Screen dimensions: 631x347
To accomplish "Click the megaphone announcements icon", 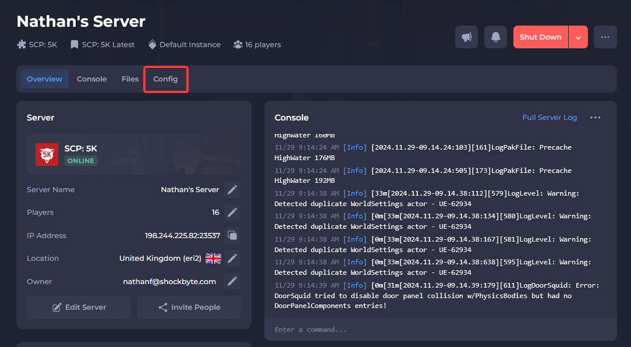I will click(x=466, y=37).
